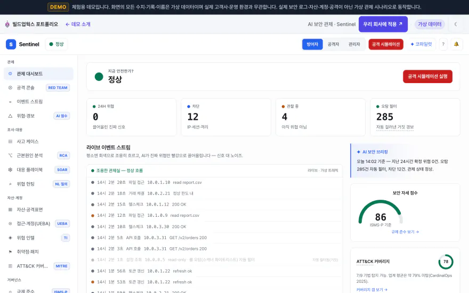Image resolution: width=469 pixels, height=293 pixels.
Task: Click the 대응 플레이북 sidebar icon
Action: 10,169
